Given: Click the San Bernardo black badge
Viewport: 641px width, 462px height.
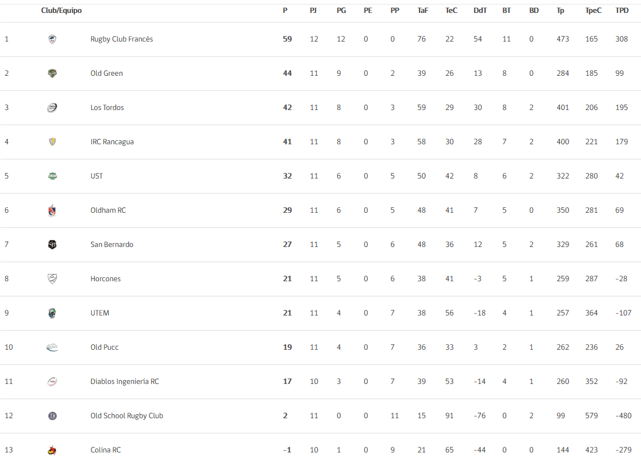Looking at the screenshot, I should [x=52, y=245].
